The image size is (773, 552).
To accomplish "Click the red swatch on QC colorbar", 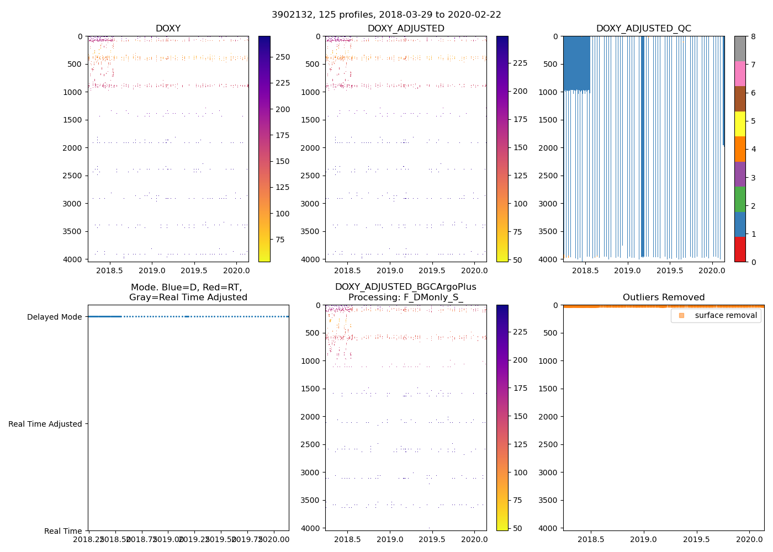I will click(740, 250).
